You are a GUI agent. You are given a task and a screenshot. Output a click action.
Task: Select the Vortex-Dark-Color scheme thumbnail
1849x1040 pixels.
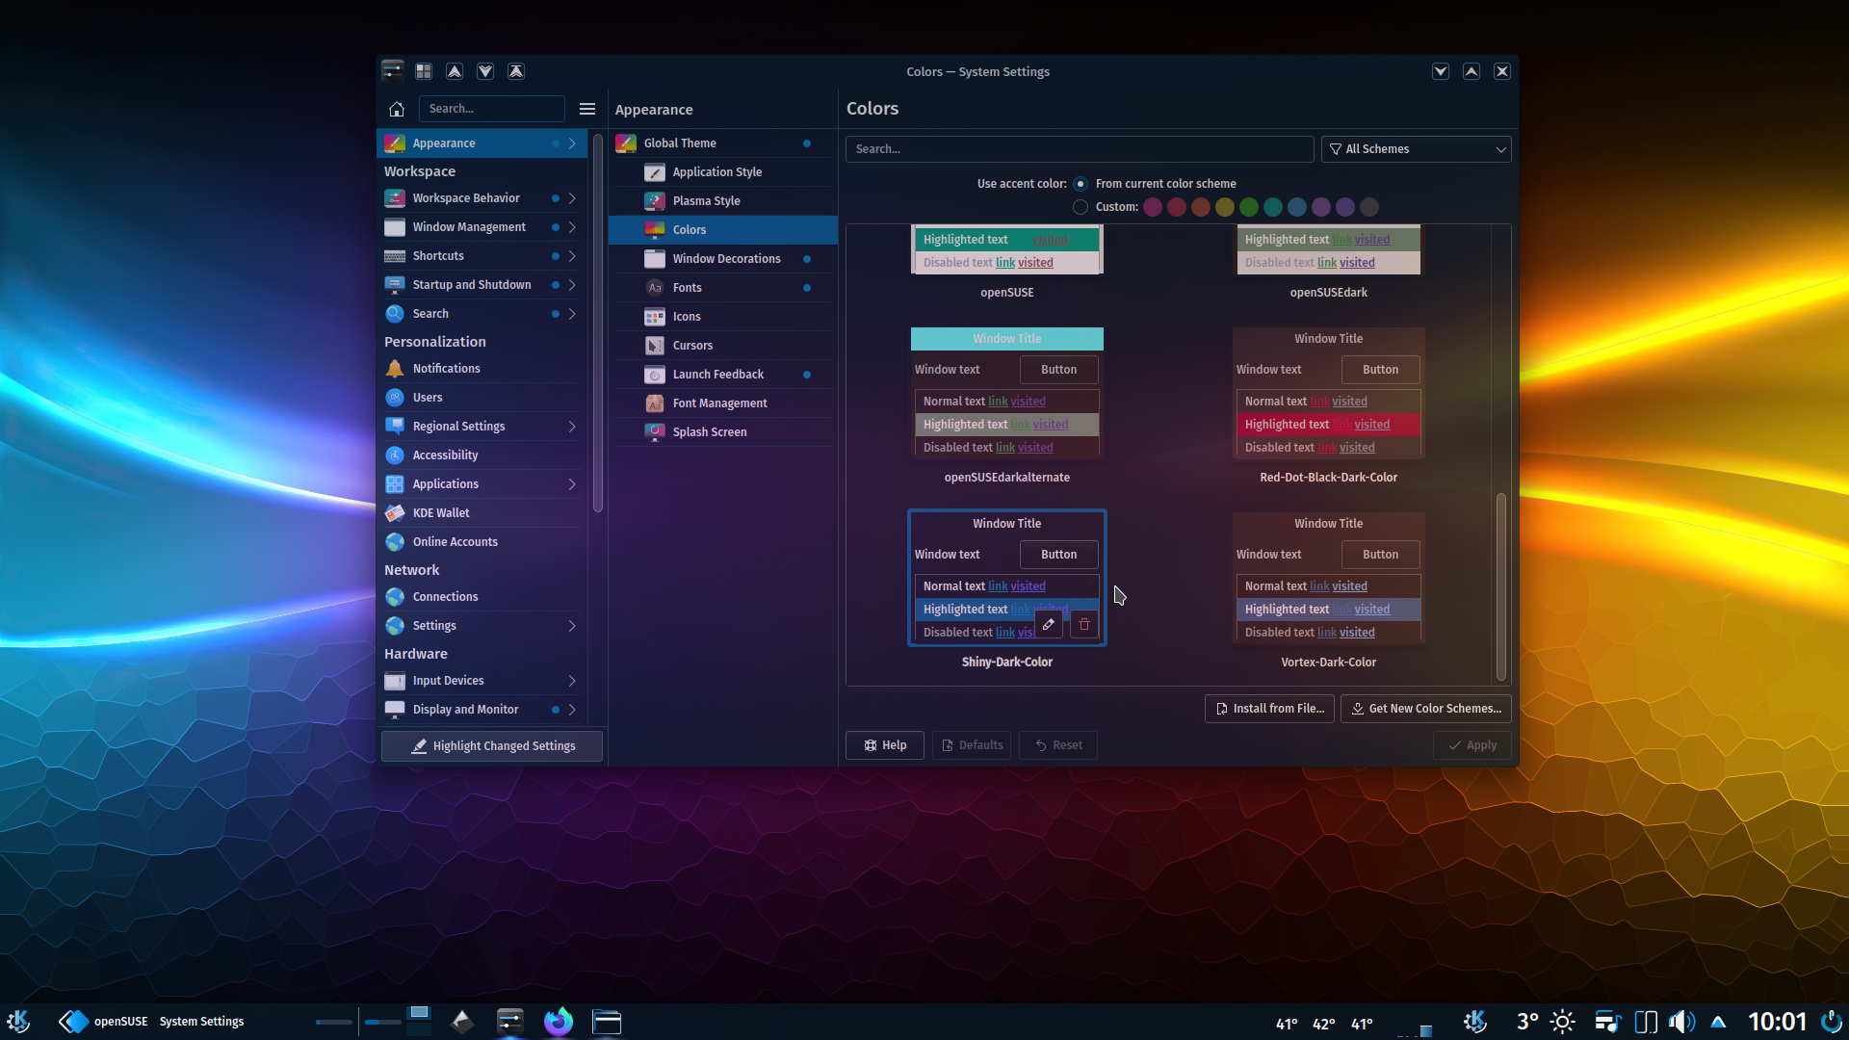click(1329, 579)
